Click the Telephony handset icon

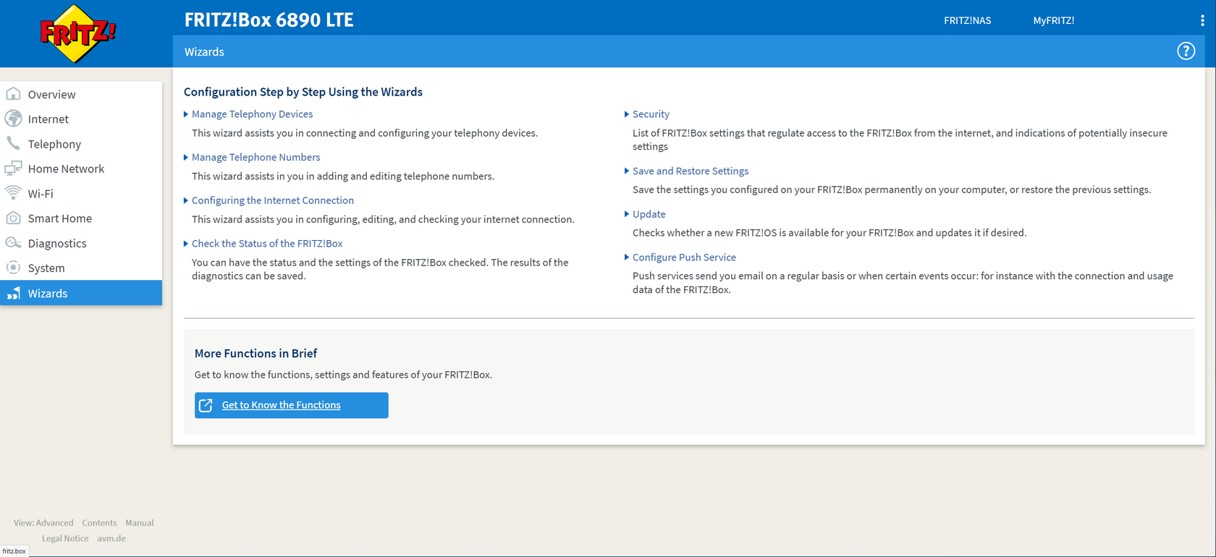tap(13, 143)
